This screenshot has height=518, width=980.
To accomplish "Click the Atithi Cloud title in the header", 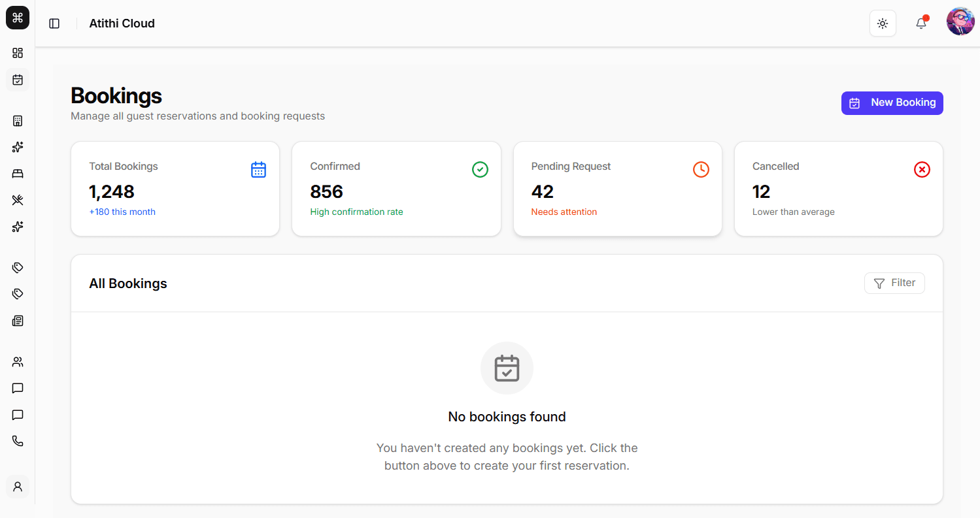I will 122,23.
